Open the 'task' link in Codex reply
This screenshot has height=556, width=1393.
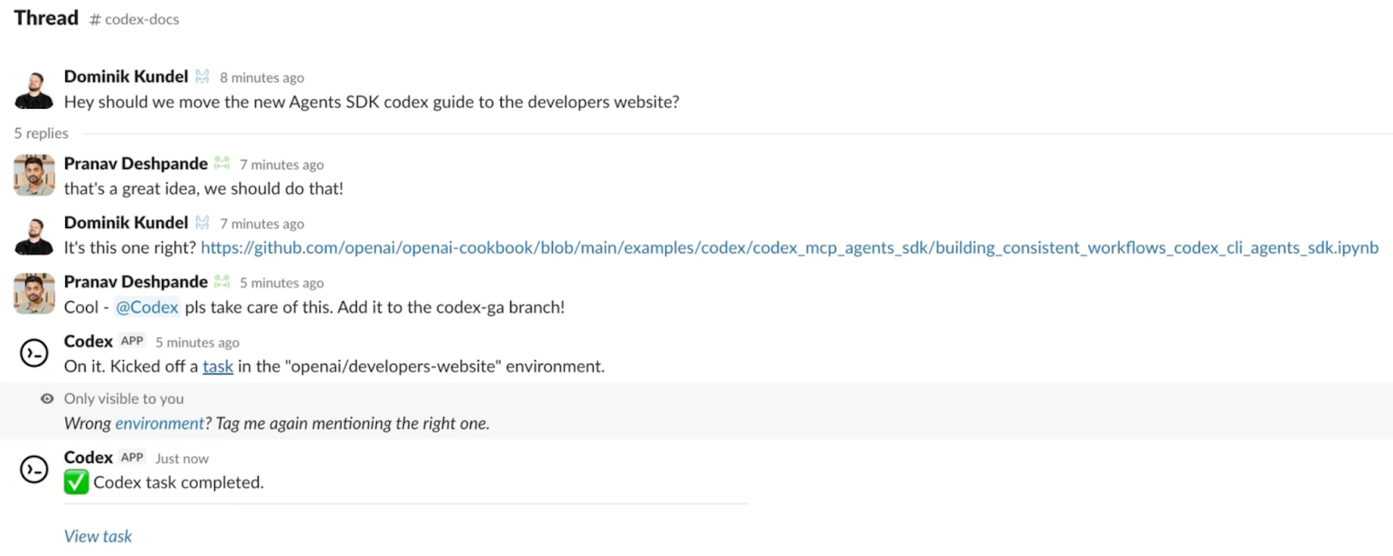point(218,366)
